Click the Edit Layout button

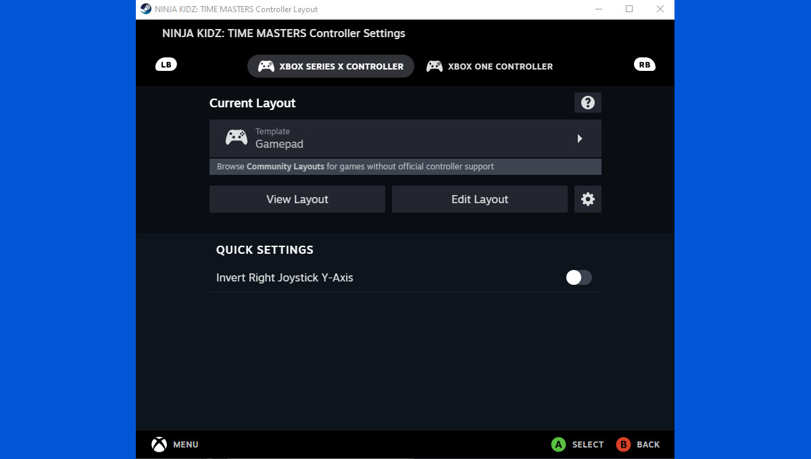pyautogui.click(x=479, y=199)
